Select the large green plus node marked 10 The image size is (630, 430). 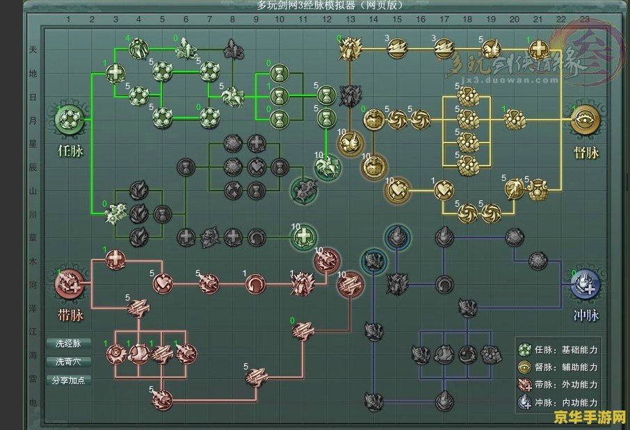coord(303,237)
